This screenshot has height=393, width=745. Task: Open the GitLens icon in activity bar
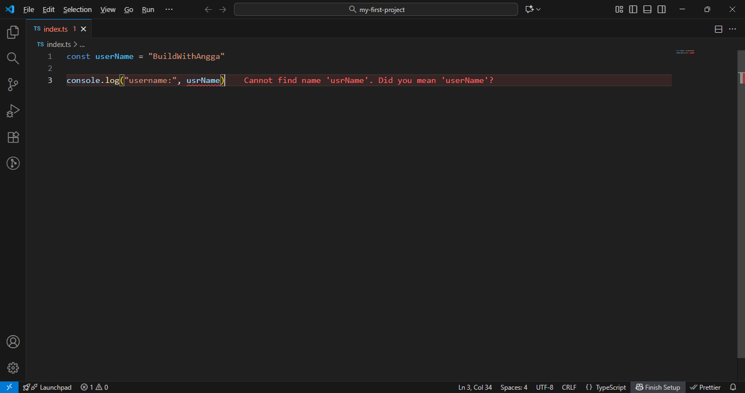point(13,163)
